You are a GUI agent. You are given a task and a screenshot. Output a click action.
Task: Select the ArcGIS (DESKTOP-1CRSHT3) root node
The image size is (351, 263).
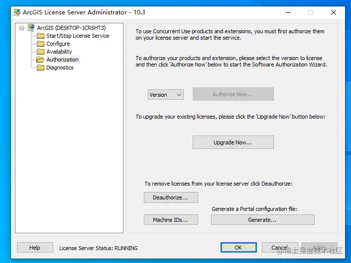click(x=71, y=28)
